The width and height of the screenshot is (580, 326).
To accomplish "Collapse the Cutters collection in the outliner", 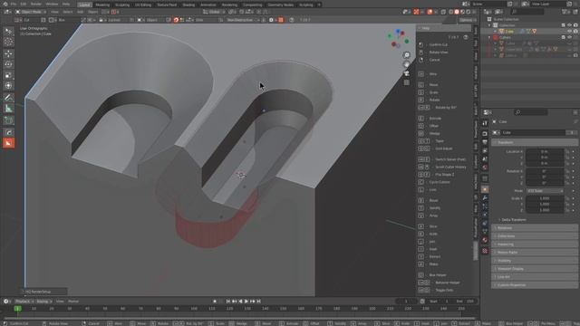I will (489, 37).
